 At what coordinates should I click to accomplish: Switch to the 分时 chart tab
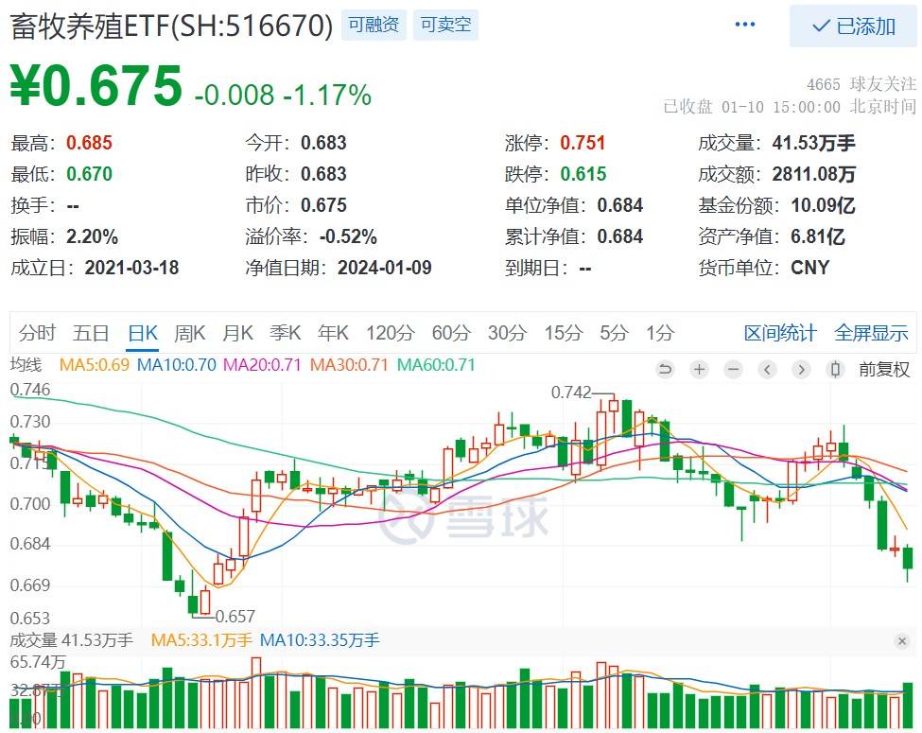[35, 333]
